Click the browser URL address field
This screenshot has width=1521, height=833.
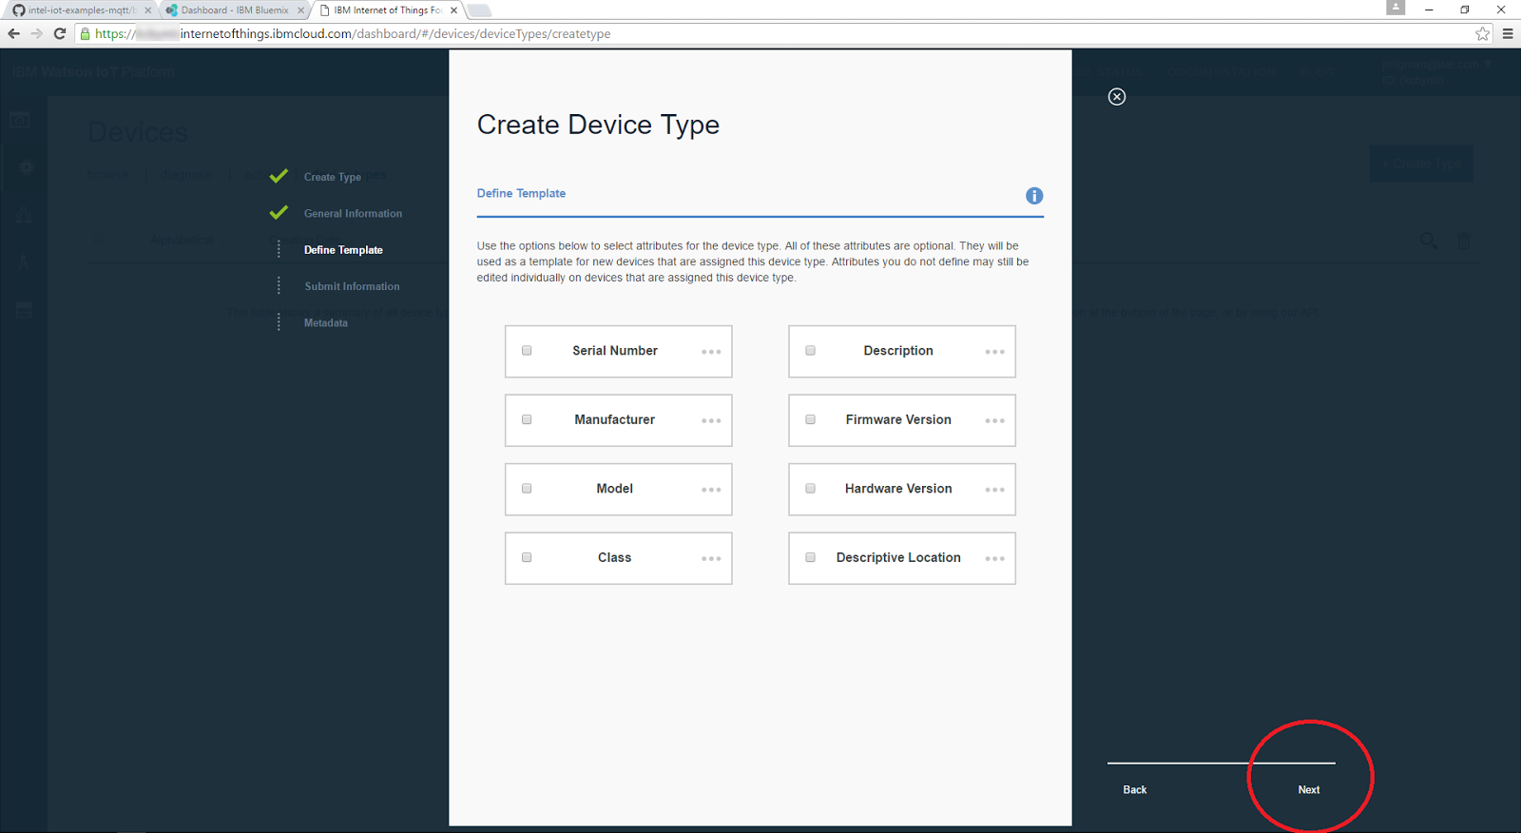[760, 33]
